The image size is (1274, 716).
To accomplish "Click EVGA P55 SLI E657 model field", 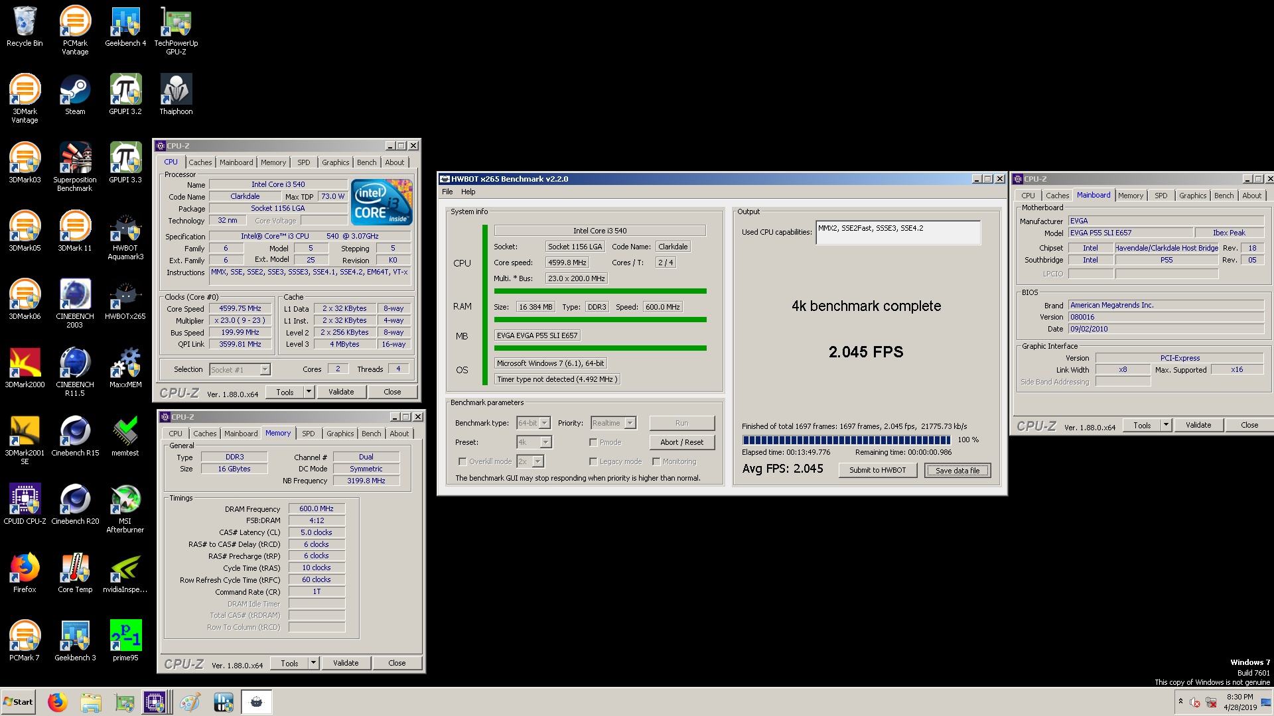I will tap(1130, 233).
